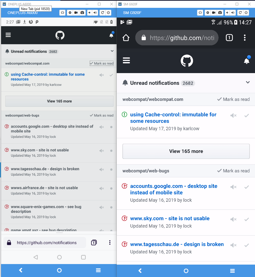Open notifications bell on ONEPLUS A6000 header
The width and height of the screenshot is (255, 277).
(x=111, y=35)
